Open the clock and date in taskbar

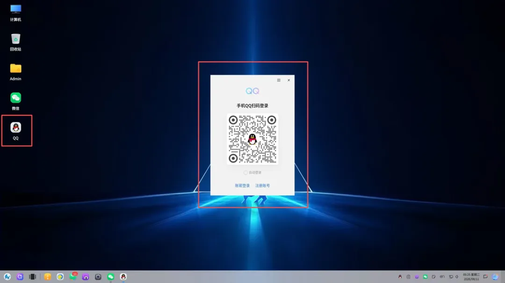471,276
